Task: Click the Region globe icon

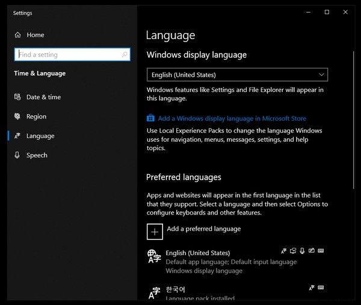Action: pyautogui.click(x=17, y=116)
